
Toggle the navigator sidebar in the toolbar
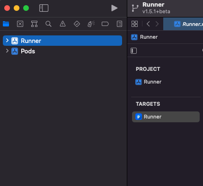[x=44, y=8]
